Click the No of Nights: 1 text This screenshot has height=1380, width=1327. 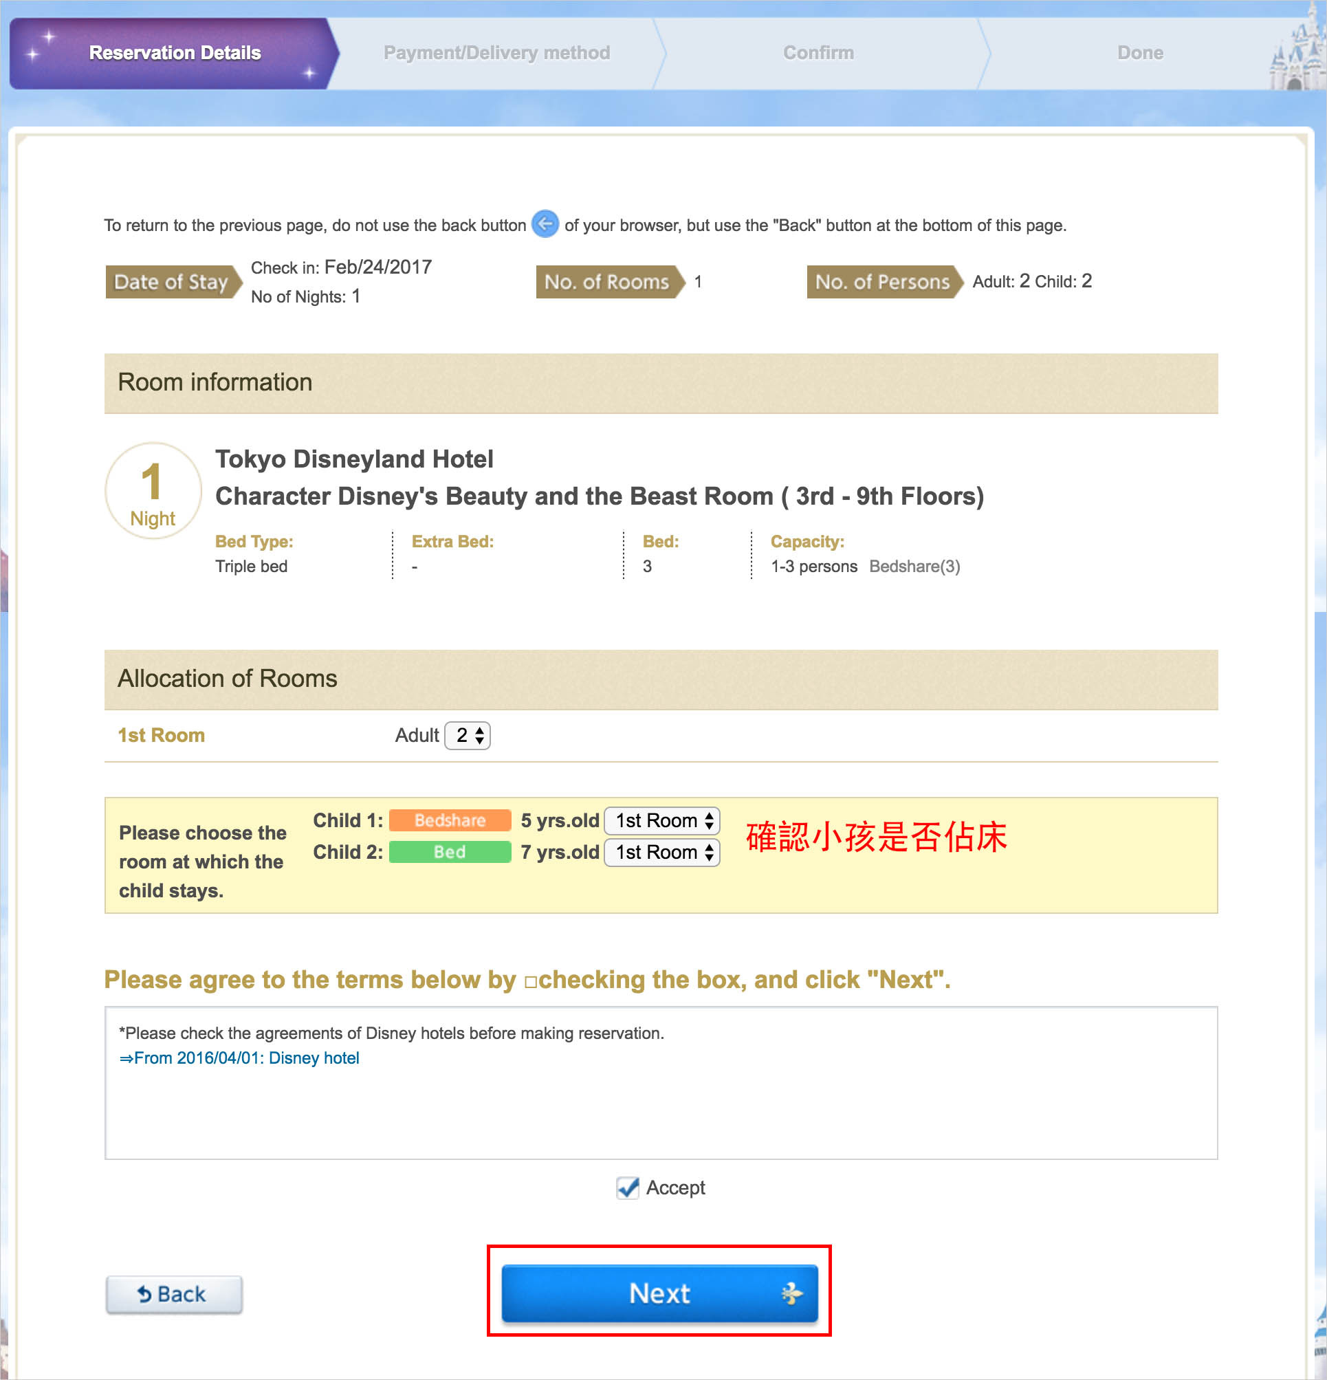click(305, 296)
